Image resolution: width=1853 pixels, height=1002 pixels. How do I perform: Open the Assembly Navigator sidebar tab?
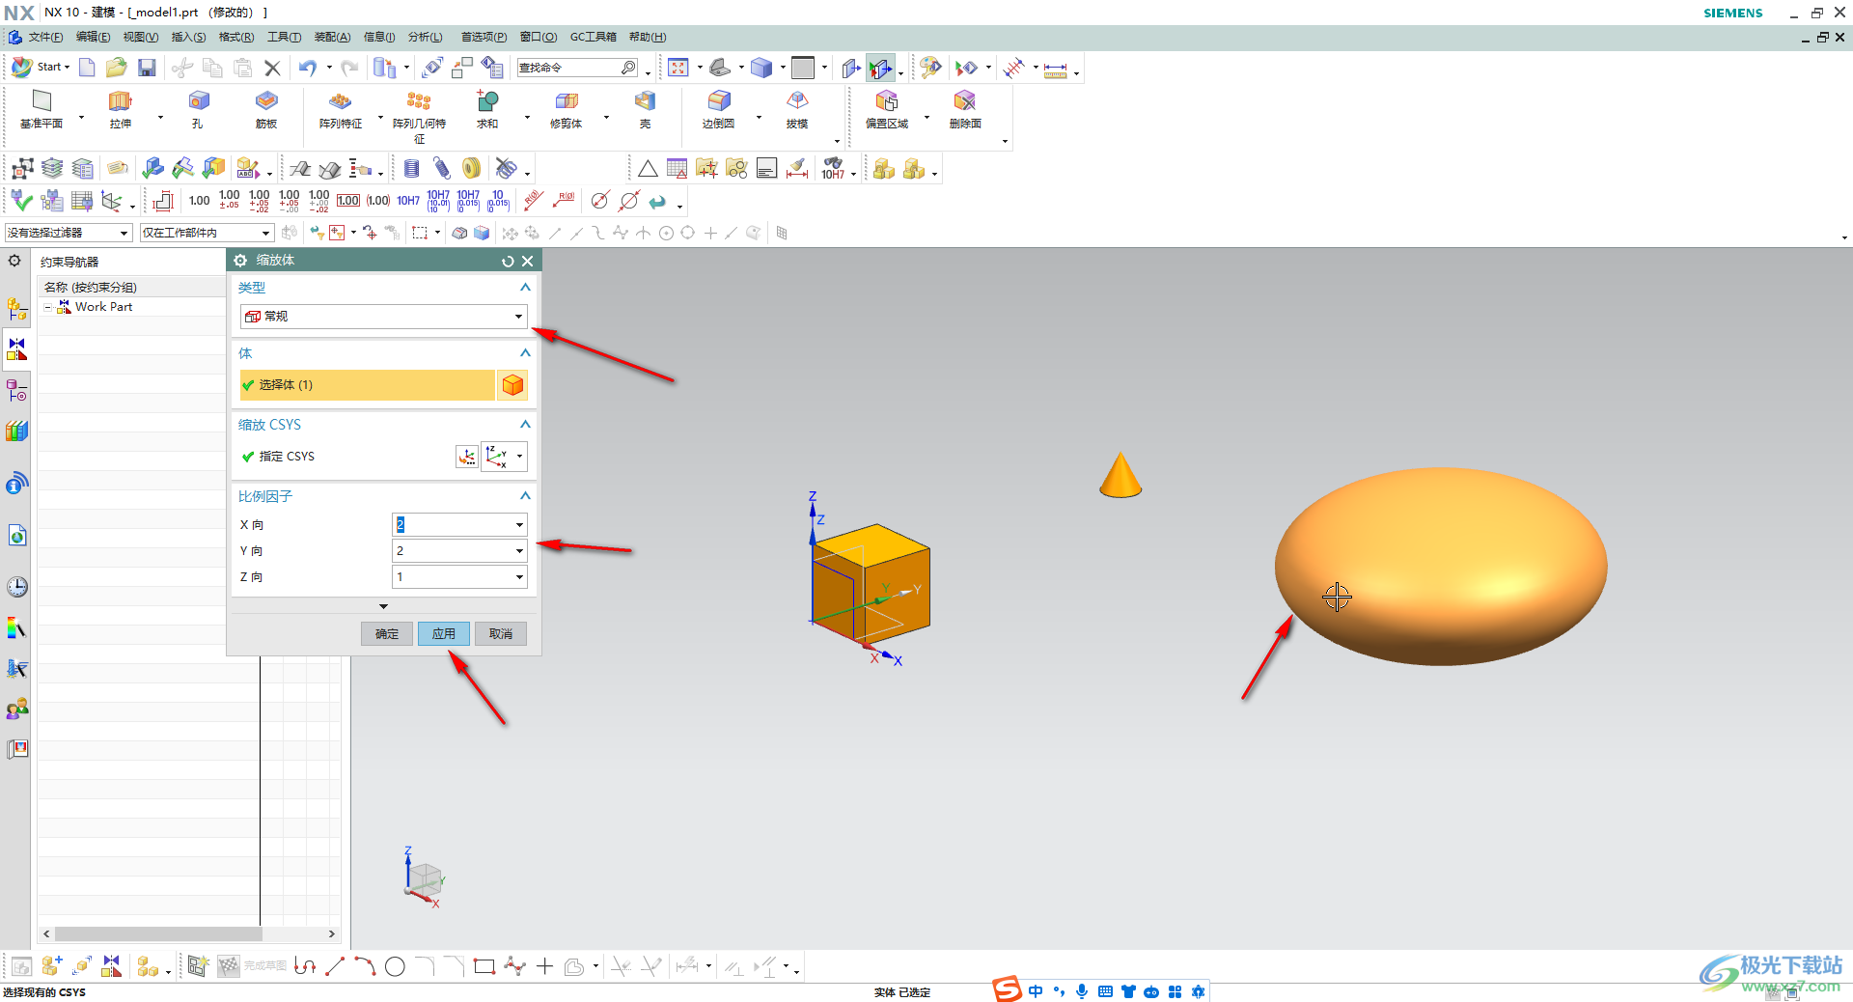(16, 309)
